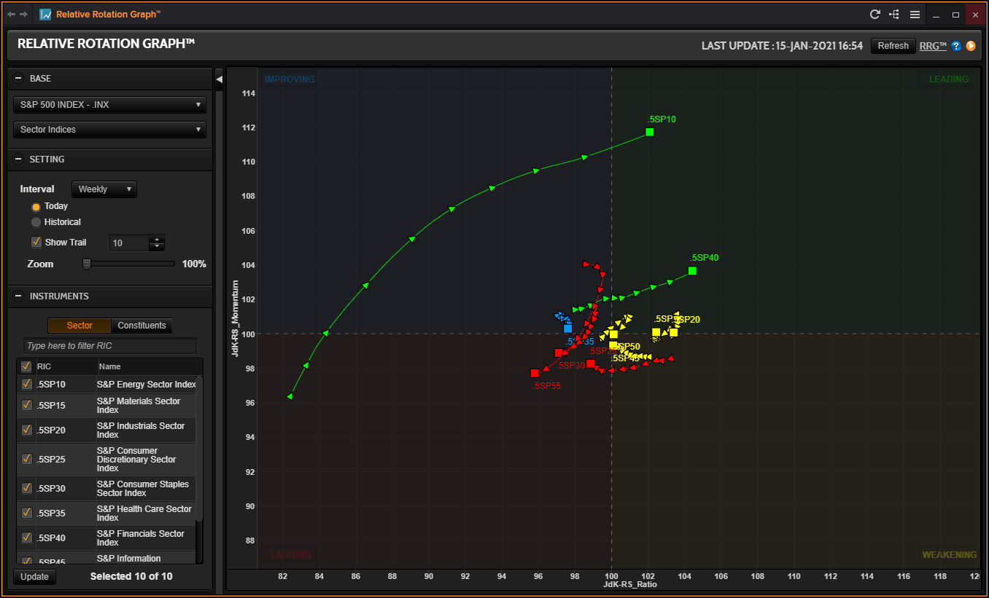Image resolution: width=989 pixels, height=598 pixels.
Task: Click the reload icon in title bar
Action: pos(875,15)
